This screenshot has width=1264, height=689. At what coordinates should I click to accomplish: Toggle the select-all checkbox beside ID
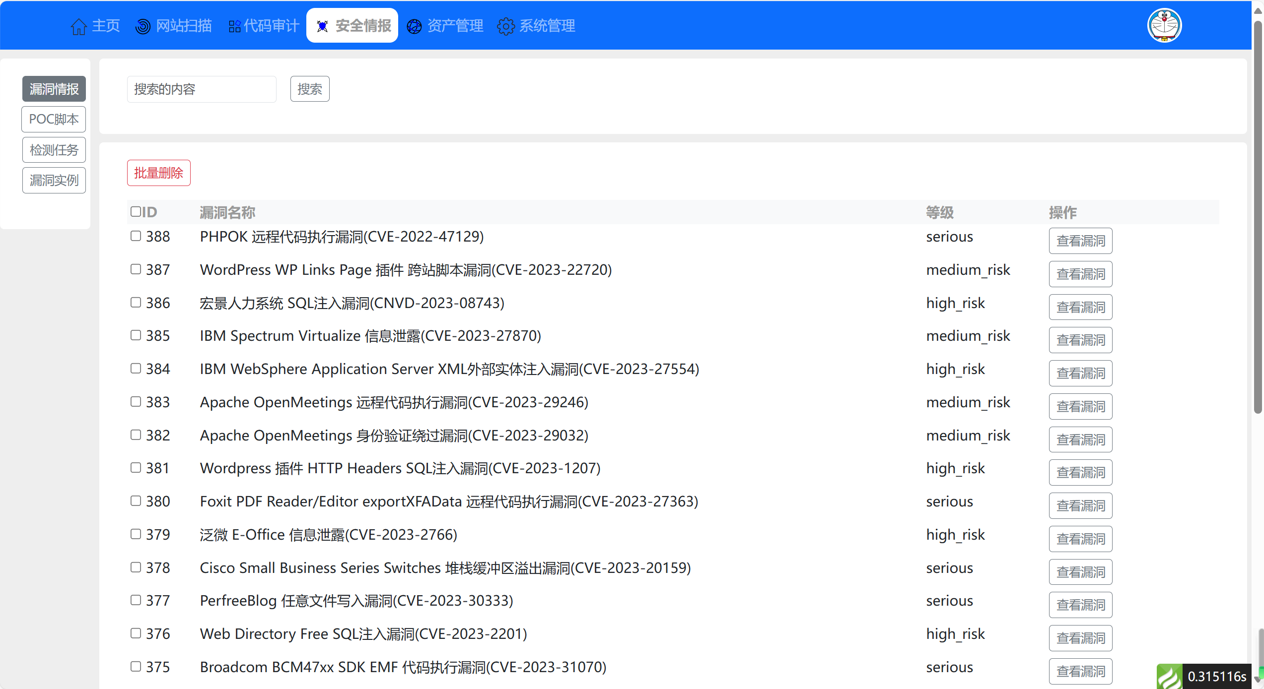pyautogui.click(x=136, y=211)
